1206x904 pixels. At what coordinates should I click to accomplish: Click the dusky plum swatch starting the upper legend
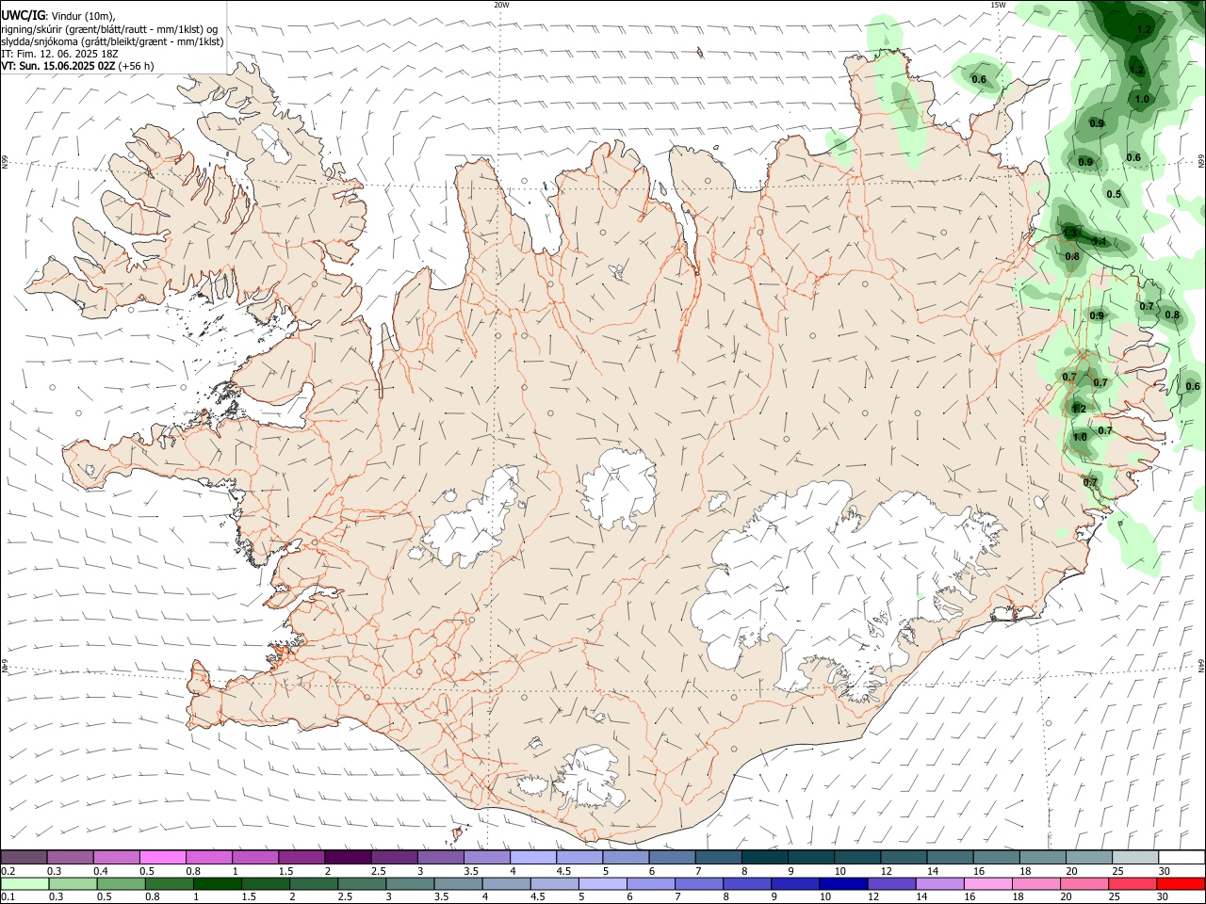click(24, 857)
